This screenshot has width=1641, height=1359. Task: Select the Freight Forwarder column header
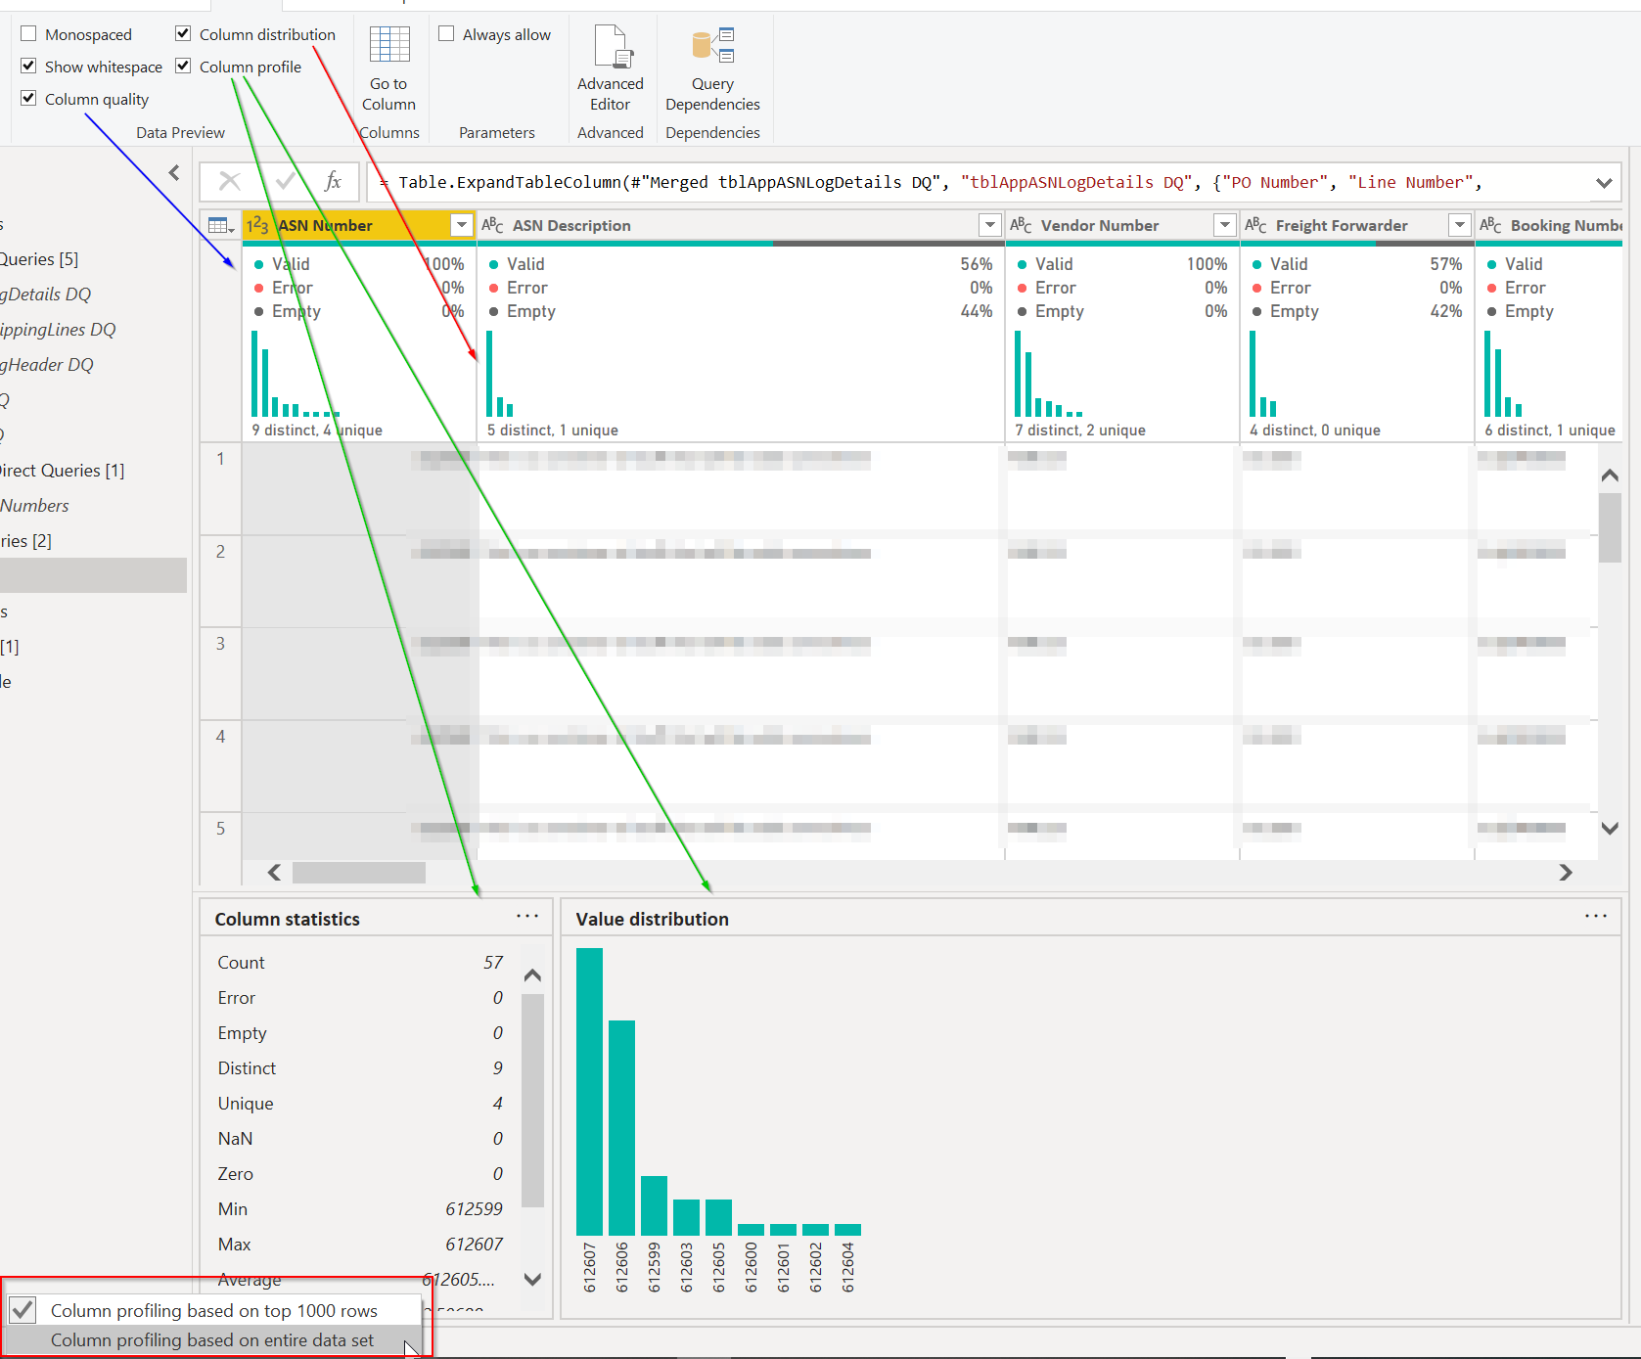[x=1356, y=226]
